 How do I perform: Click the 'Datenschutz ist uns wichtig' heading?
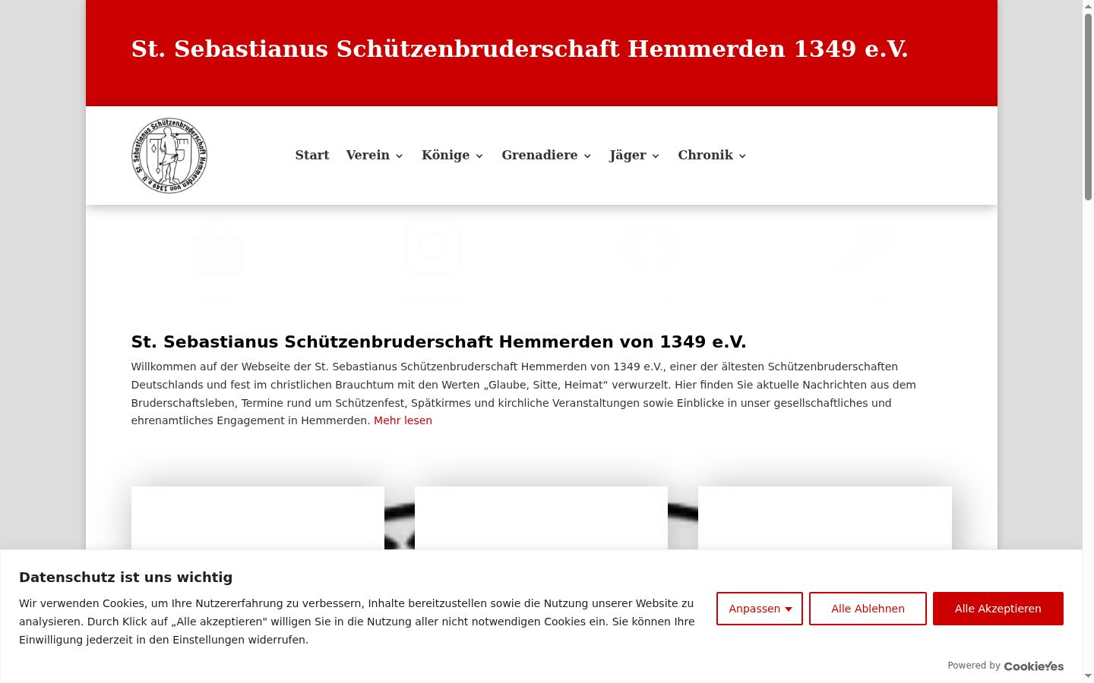pyautogui.click(x=125, y=578)
